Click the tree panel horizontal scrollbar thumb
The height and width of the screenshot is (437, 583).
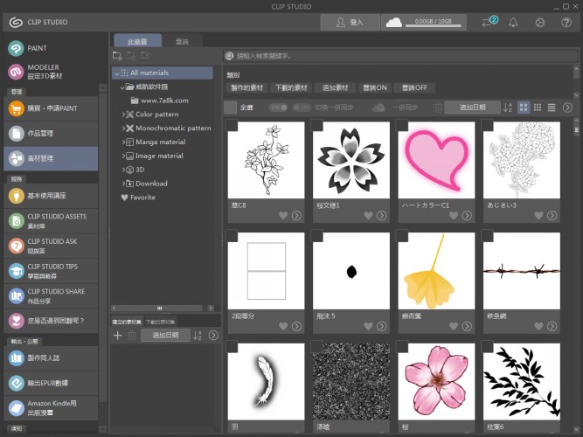pyautogui.click(x=159, y=309)
